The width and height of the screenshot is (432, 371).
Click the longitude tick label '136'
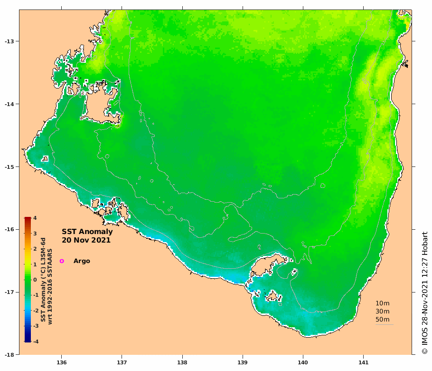pos(61,362)
